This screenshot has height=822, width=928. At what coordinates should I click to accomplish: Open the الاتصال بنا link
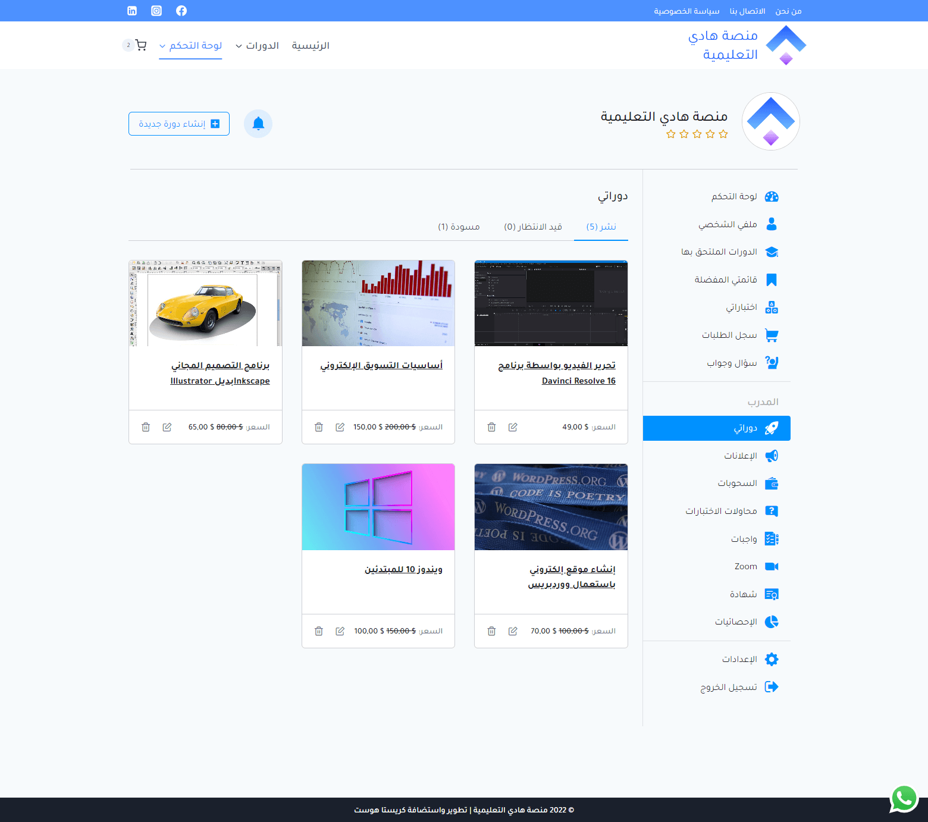(x=747, y=11)
